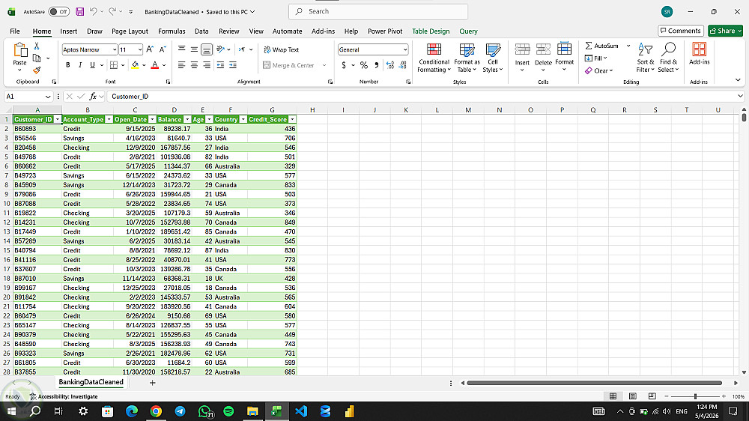749x421 pixels.
Task: Click the Search box in title bar
Action: pyautogui.click(x=378, y=11)
